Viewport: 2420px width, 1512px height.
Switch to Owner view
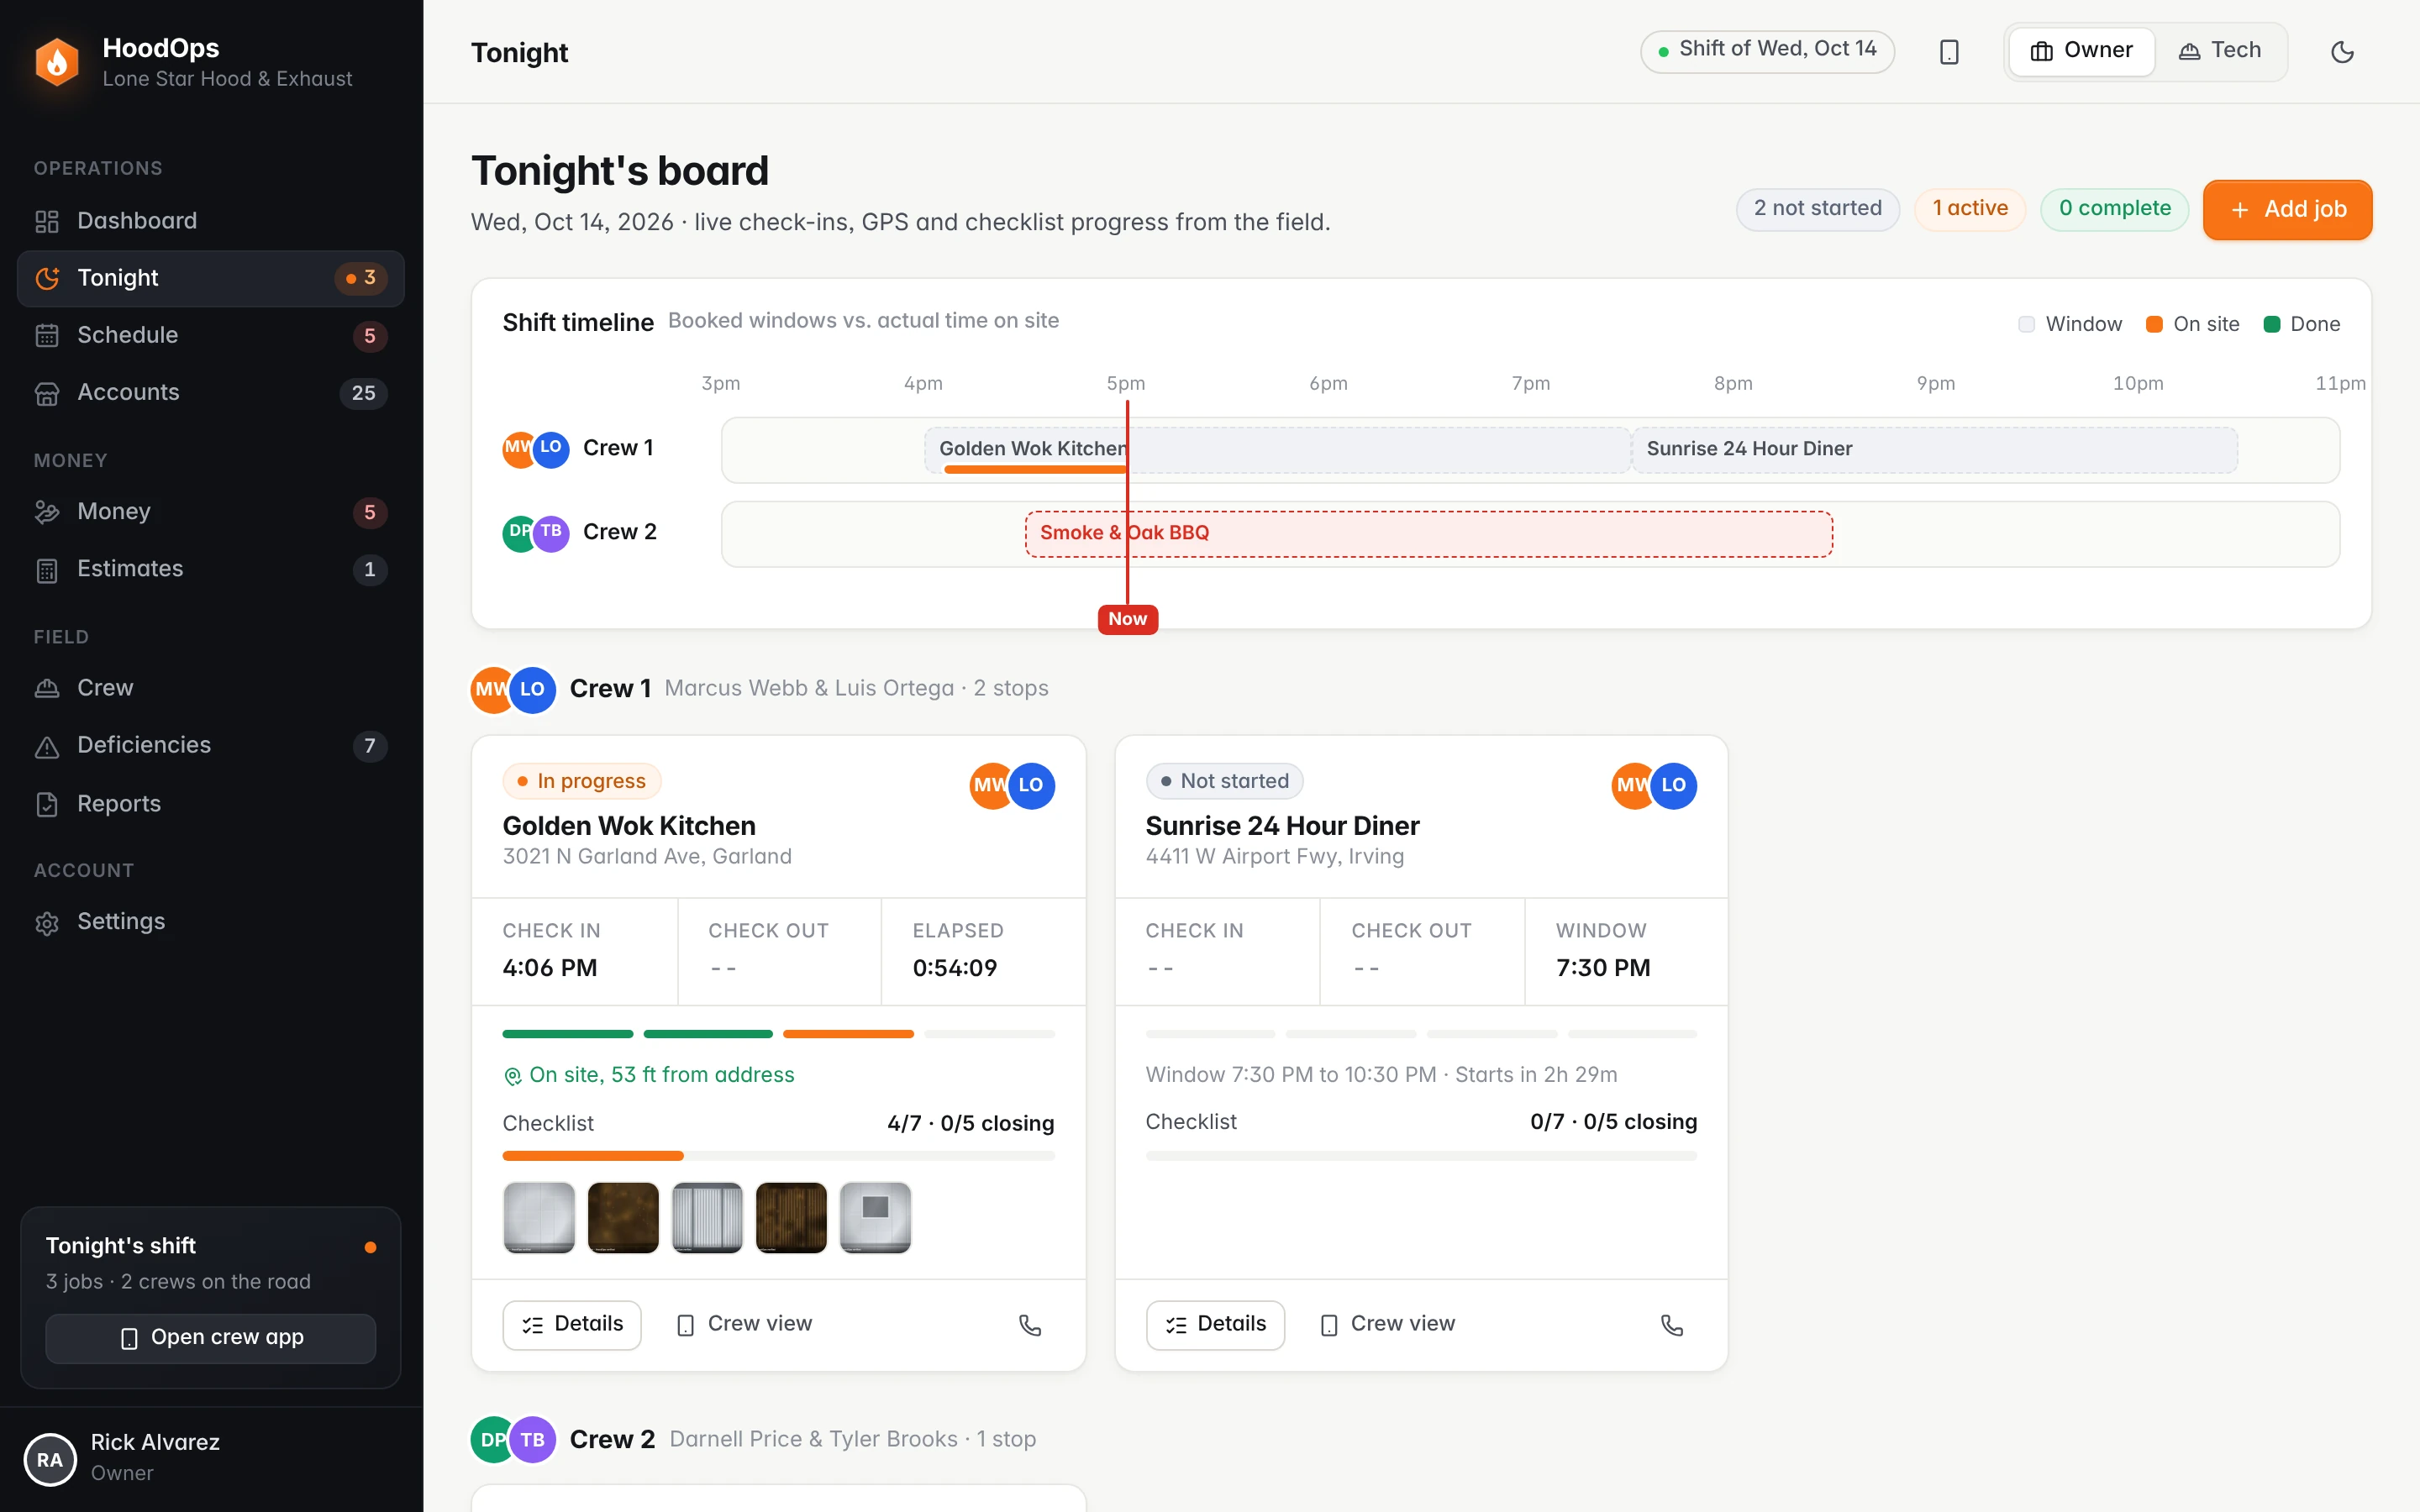click(2081, 51)
